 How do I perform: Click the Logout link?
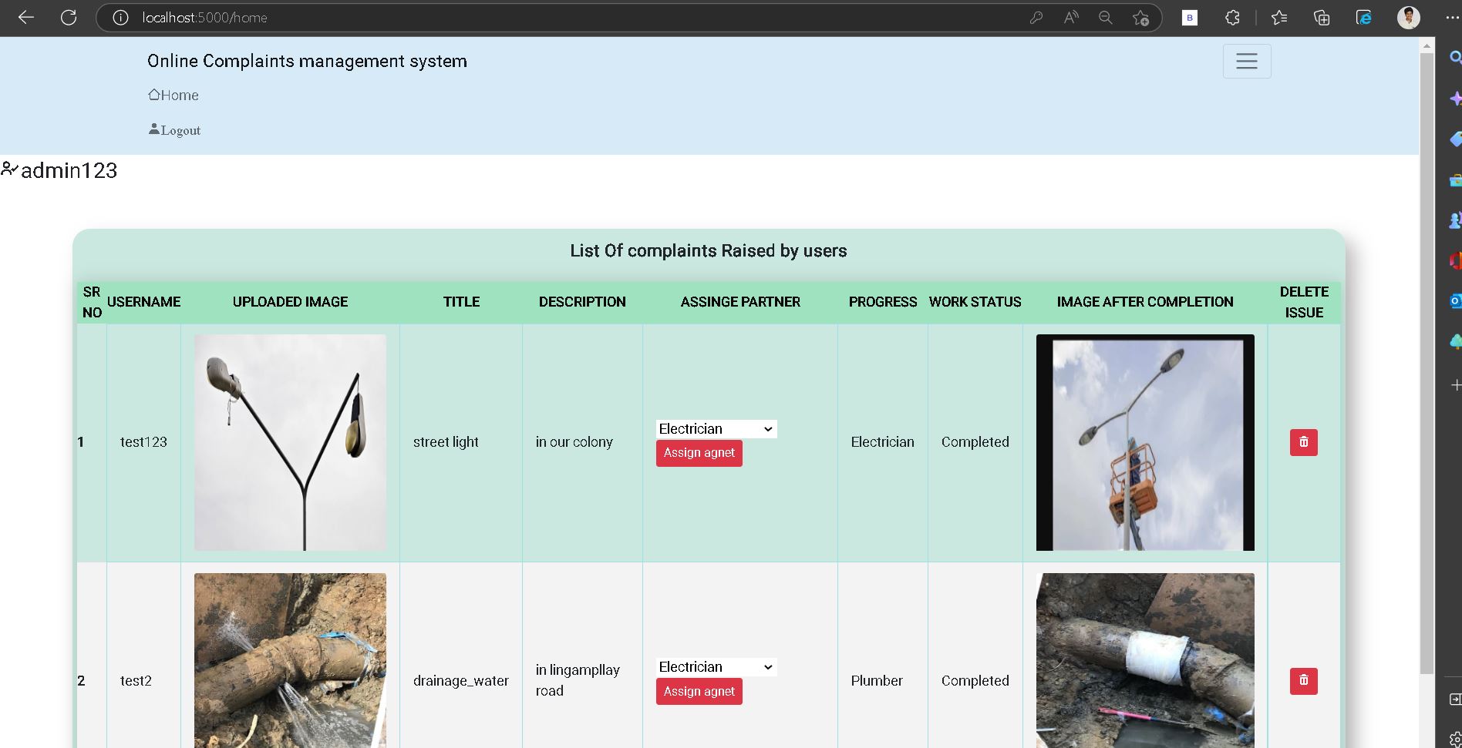tap(174, 130)
